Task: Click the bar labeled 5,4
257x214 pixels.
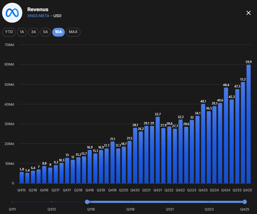Action: (28, 178)
